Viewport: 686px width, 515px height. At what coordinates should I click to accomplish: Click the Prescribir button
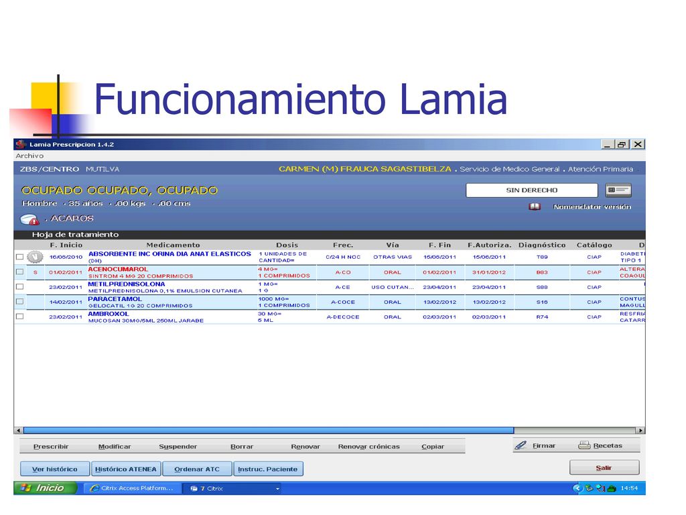51,446
